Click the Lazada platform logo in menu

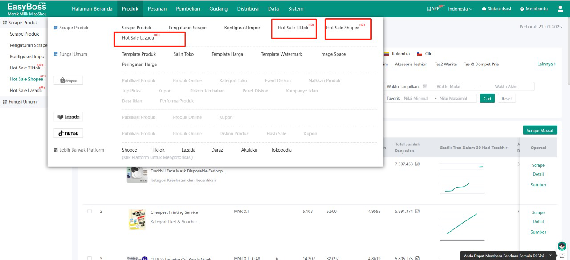pyautogui.click(x=68, y=117)
